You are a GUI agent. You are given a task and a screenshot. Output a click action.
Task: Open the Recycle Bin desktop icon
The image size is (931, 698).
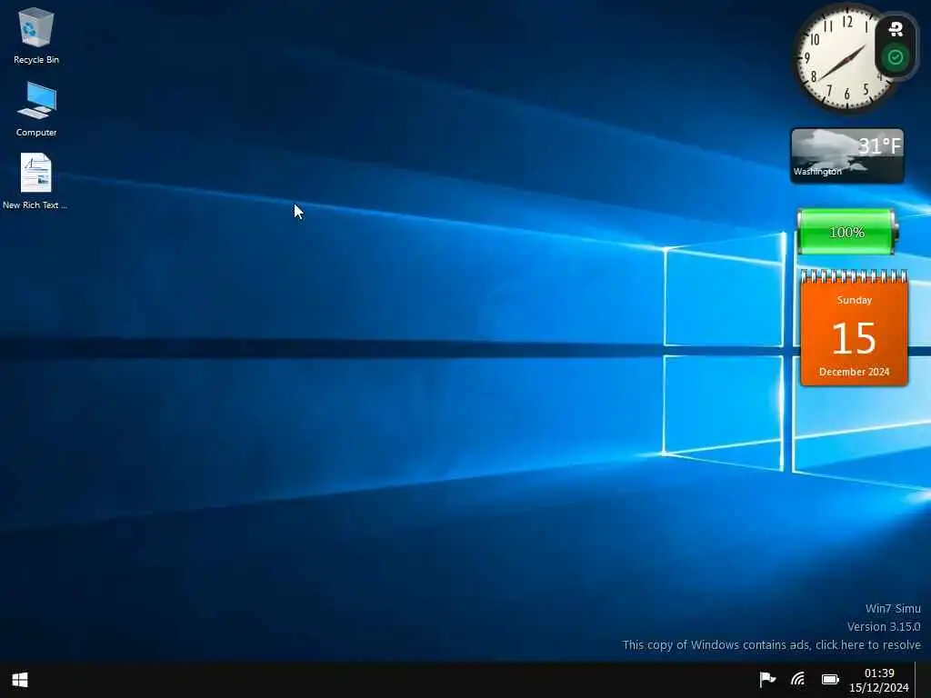click(36, 35)
